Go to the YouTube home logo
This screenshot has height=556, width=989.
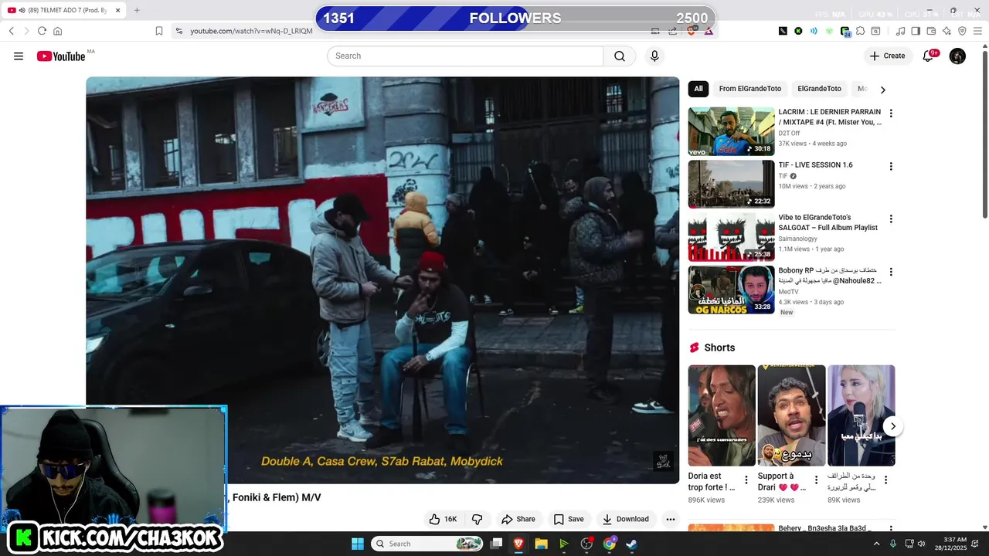pyautogui.click(x=61, y=56)
